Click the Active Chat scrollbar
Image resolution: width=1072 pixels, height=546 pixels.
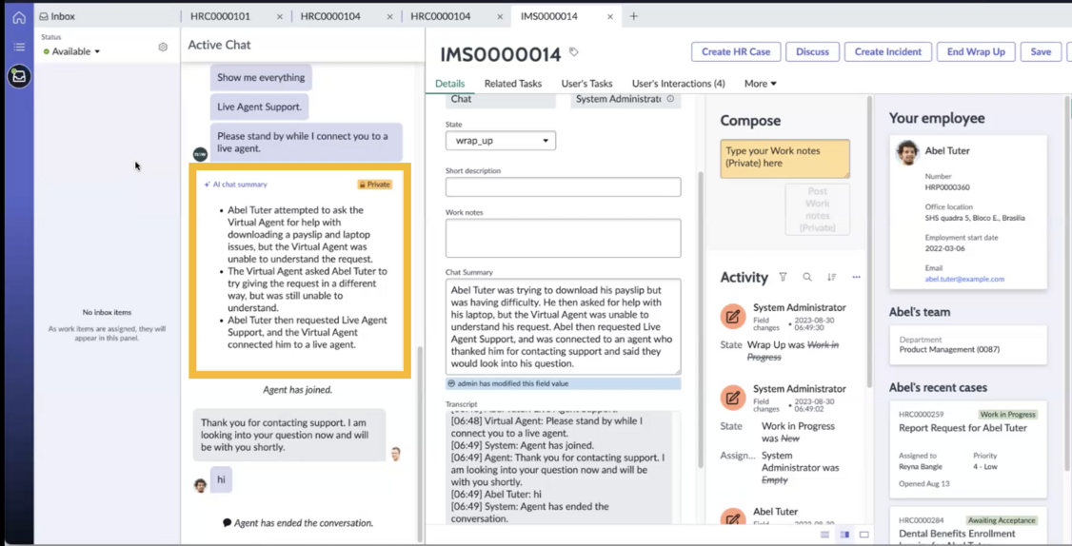tap(420, 444)
